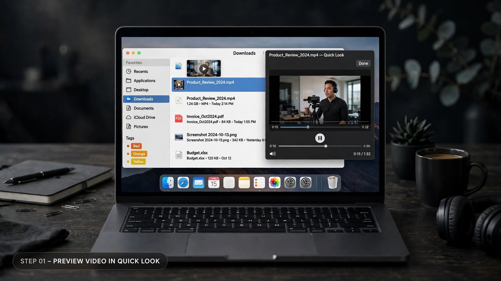Click the blue document icon beside the video thumbnail

[x=178, y=66]
